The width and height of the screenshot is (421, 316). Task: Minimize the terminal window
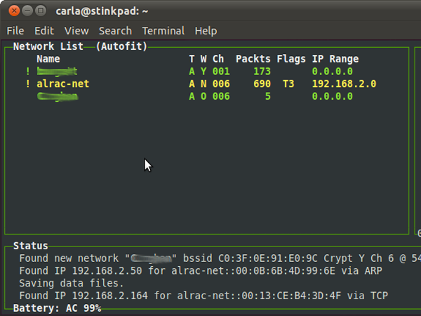[x=27, y=11]
